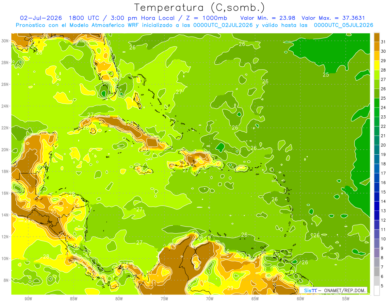
Task: Click the '65W' longitude axis label
Action: click(255, 299)
